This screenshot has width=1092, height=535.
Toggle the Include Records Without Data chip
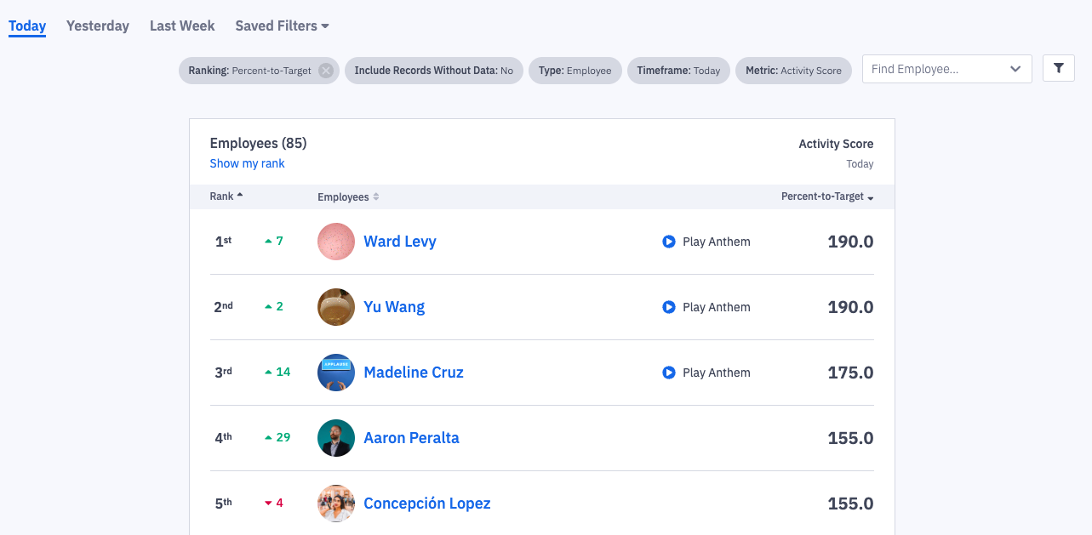pyautogui.click(x=433, y=71)
